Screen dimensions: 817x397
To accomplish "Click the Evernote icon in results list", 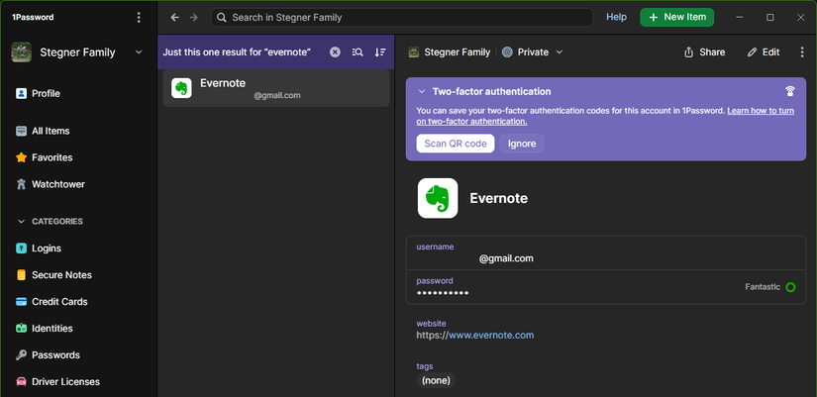I will point(181,88).
